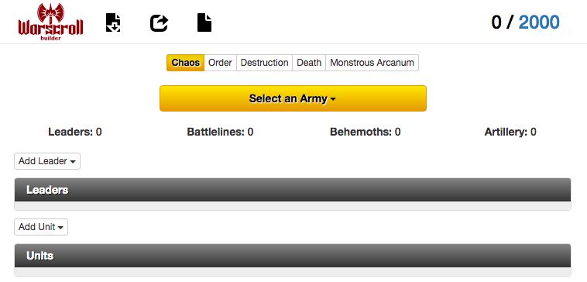Click the Leaders section header bar

tap(293, 190)
